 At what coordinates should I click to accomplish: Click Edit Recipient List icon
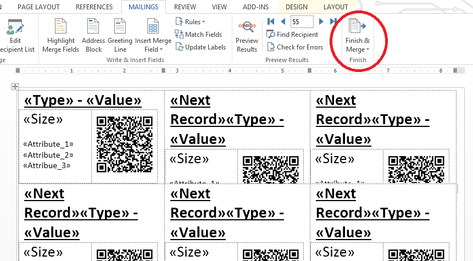click(x=15, y=27)
